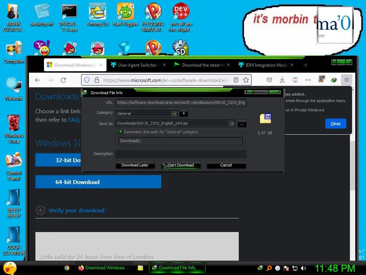Click the 32-bit Download button
Screen dimensions: 366x275
click(x=58, y=160)
